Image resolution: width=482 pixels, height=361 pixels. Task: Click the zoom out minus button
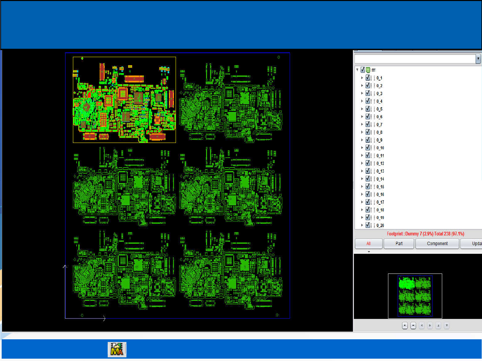coord(413,326)
